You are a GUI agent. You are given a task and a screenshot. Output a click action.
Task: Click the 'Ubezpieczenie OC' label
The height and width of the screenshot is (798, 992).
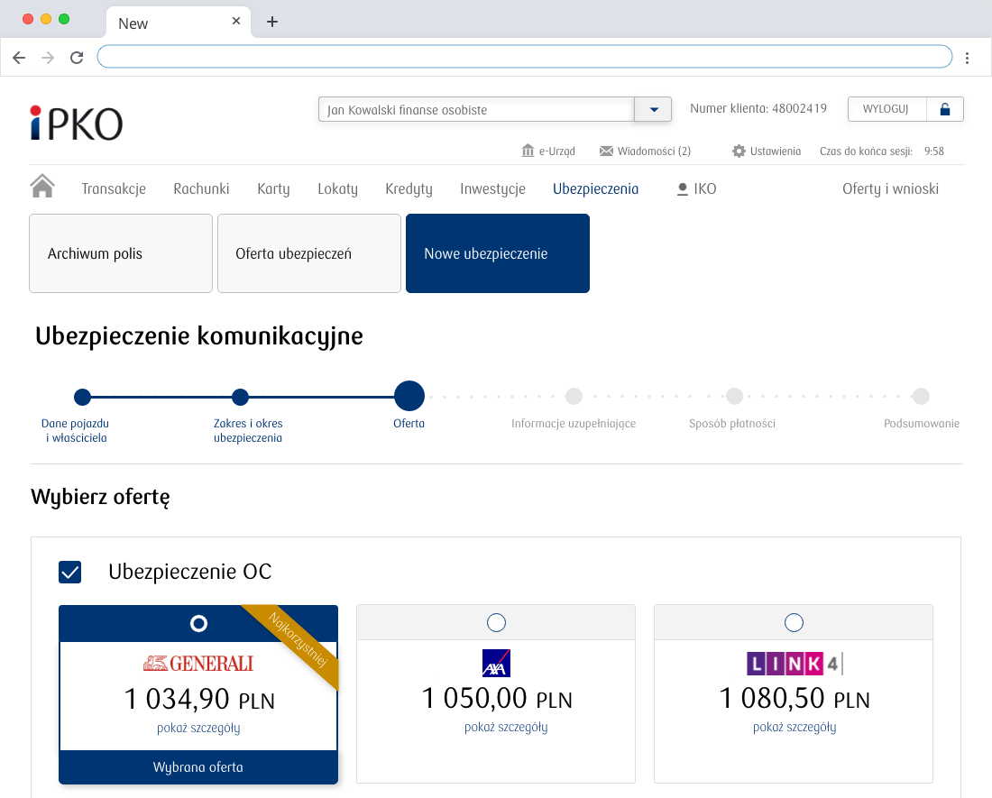click(189, 572)
